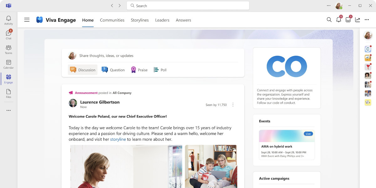Open your avatar at top of right rail
This screenshot has height=188, width=376.
point(368,35)
